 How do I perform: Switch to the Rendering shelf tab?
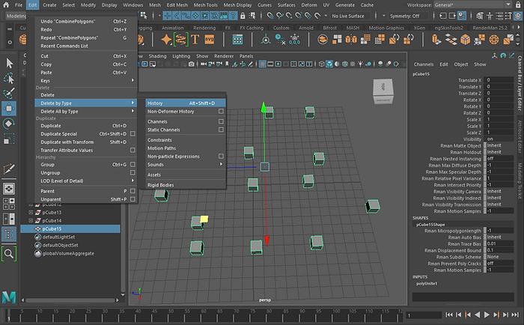[x=204, y=28]
